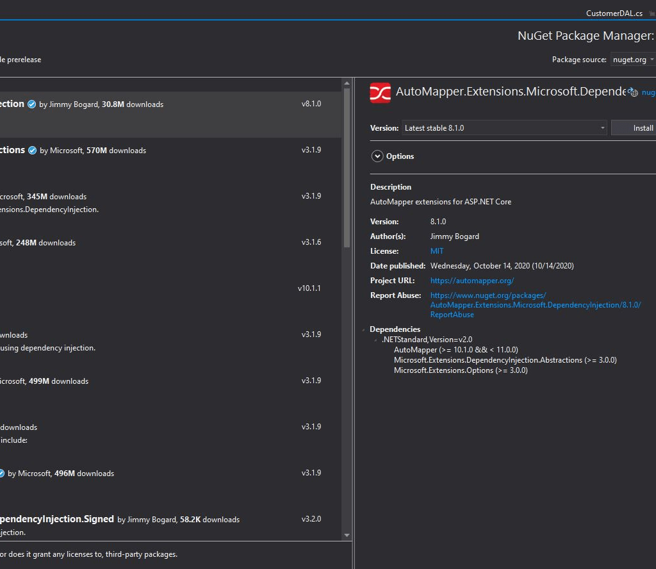Click the Date published value text
This screenshot has width=656, height=569.
pos(502,266)
